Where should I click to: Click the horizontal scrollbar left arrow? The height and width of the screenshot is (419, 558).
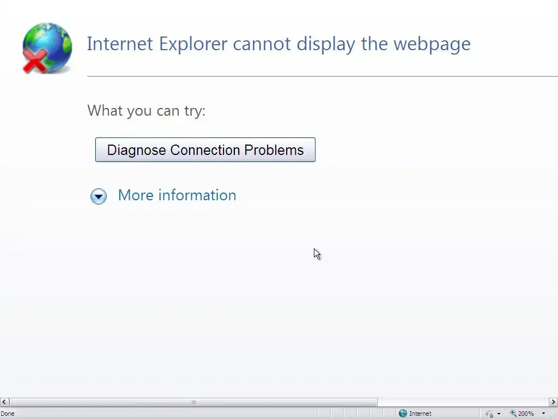click(x=4, y=402)
